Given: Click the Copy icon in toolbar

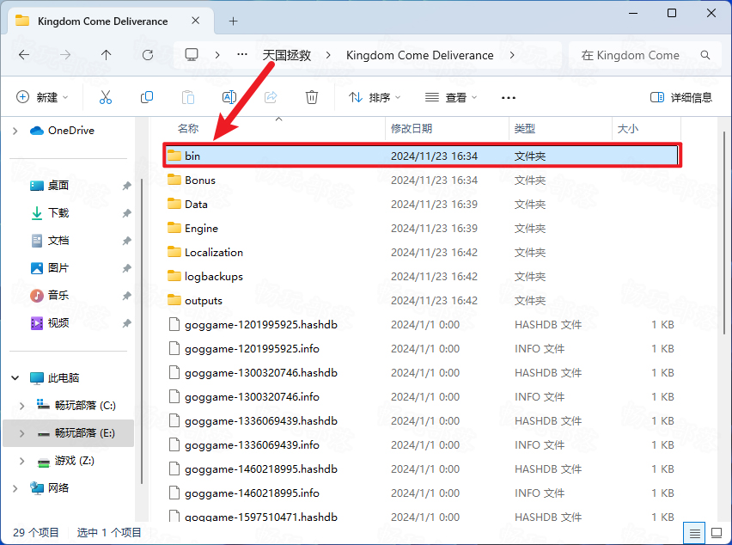Looking at the screenshot, I should (x=147, y=97).
